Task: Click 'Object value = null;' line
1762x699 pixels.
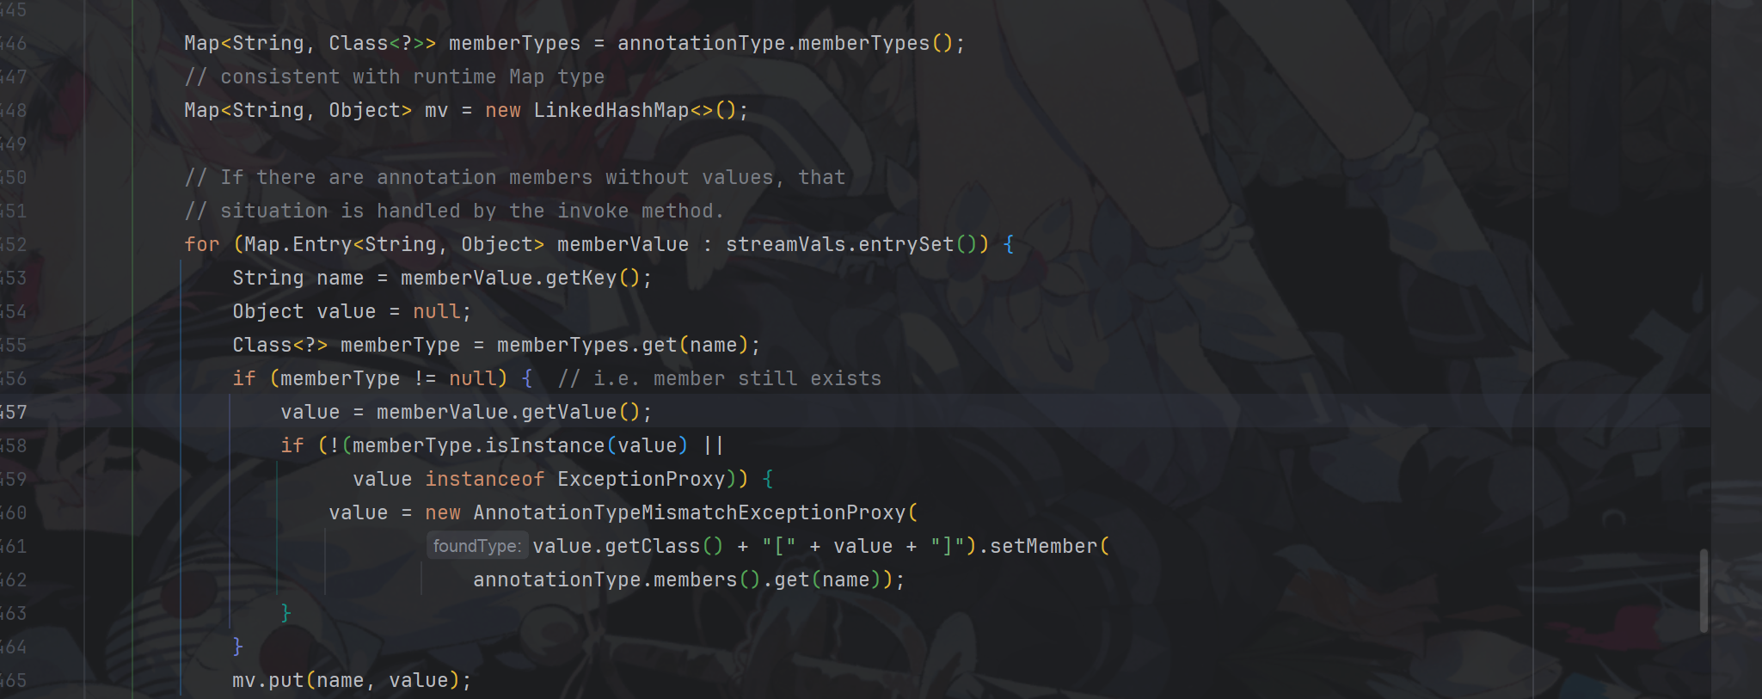Action: pyautogui.click(x=352, y=311)
